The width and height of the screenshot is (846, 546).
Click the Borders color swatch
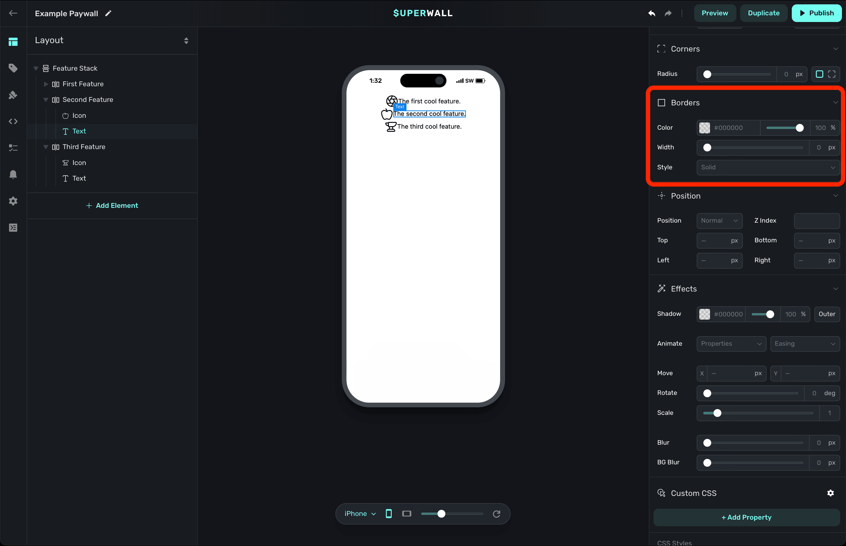704,128
